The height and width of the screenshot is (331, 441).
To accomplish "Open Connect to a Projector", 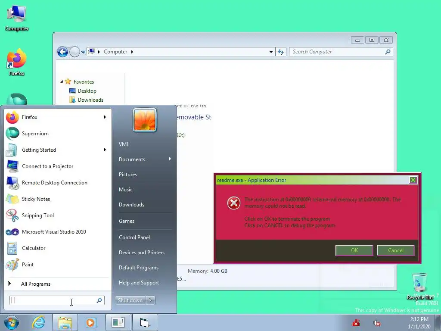I will tap(57, 166).
